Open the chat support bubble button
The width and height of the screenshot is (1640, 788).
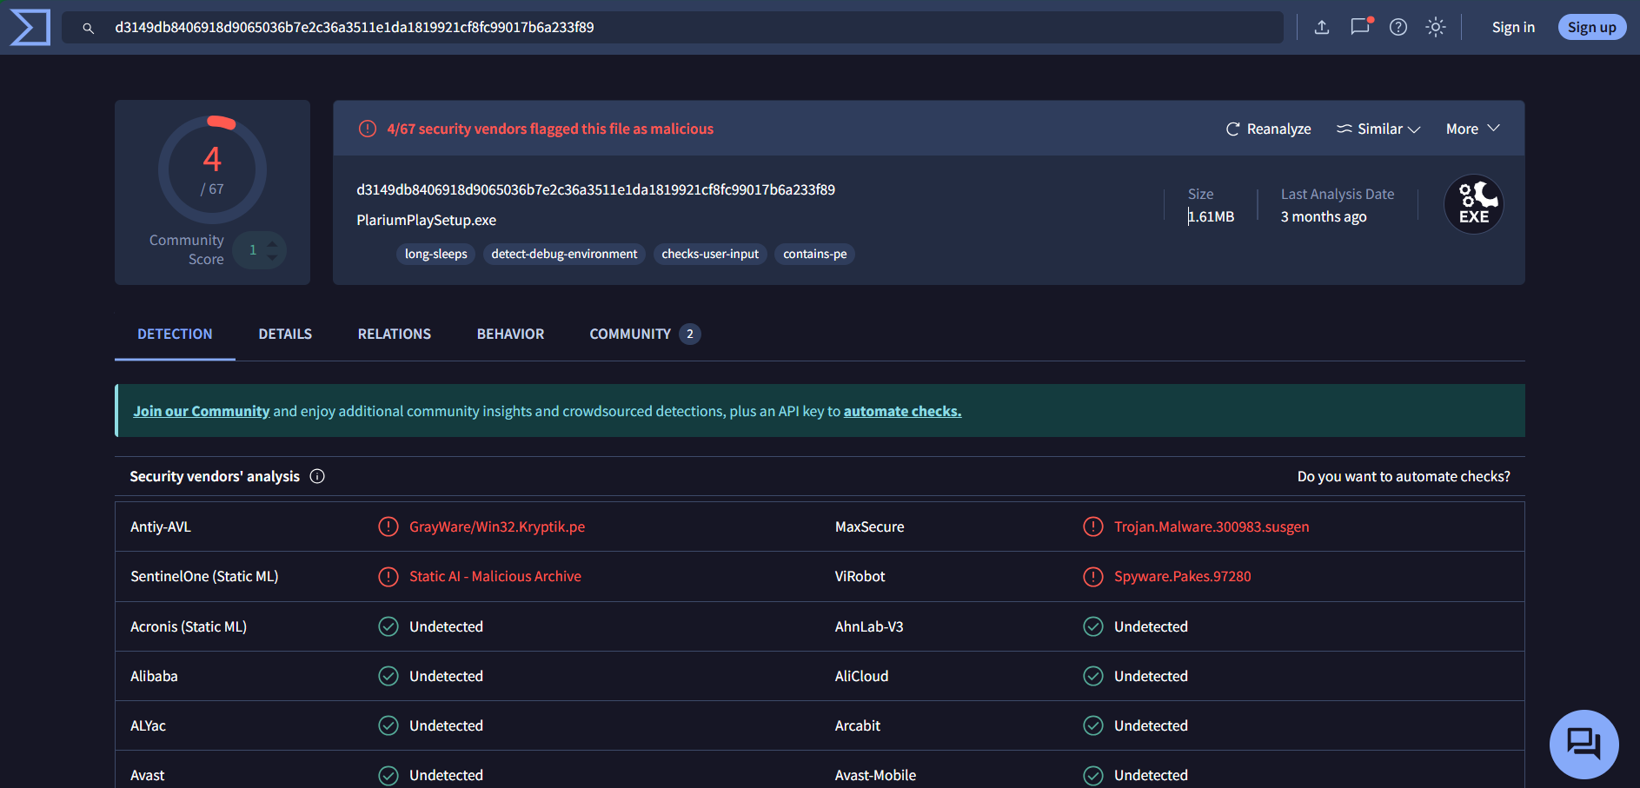[1584, 745]
